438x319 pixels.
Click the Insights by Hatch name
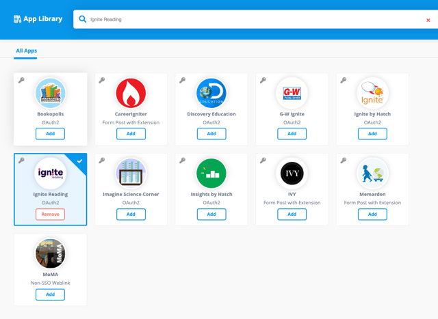[x=211, y=195]
